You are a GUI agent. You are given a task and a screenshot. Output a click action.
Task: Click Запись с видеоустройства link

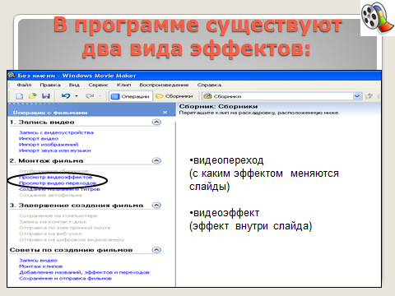click(x=56, y=132)
